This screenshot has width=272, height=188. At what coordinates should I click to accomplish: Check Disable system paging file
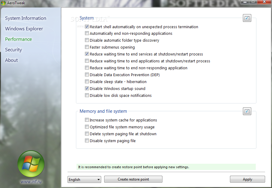click(87, 141)
